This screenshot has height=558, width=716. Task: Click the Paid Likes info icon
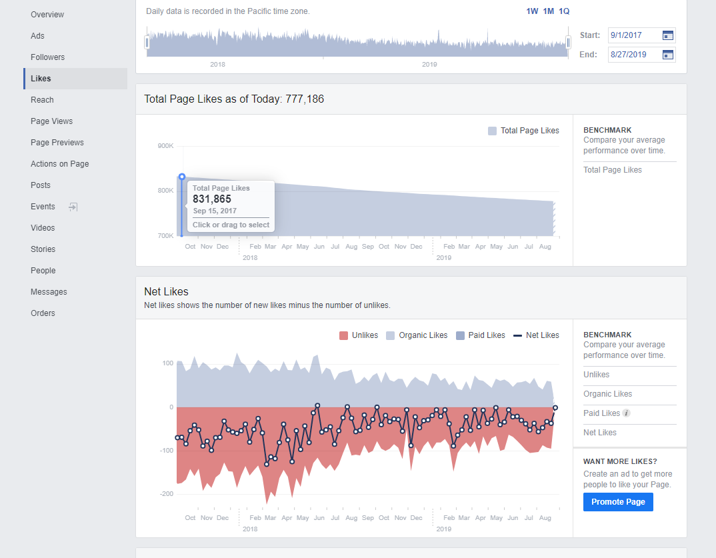coord(627,413)
